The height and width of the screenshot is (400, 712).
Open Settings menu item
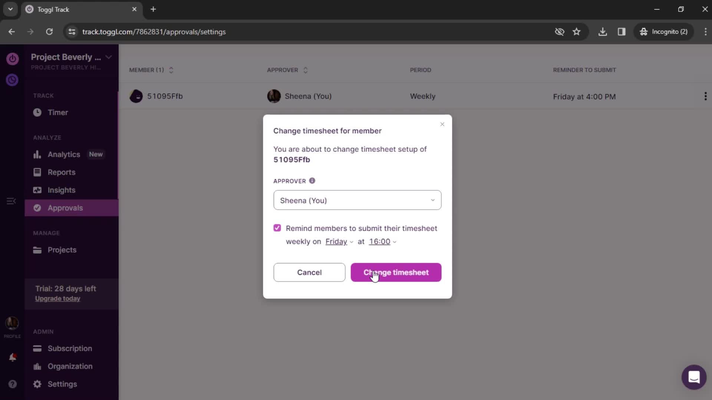(62, 384)
